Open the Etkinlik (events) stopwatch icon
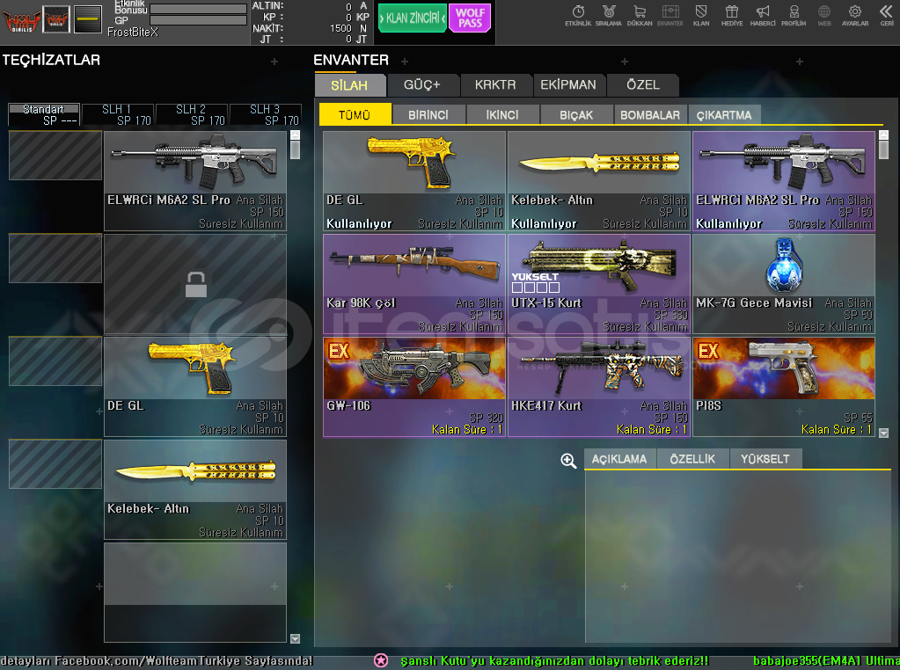The height and width of the screenshot is (670, 900). click(578, 14)
